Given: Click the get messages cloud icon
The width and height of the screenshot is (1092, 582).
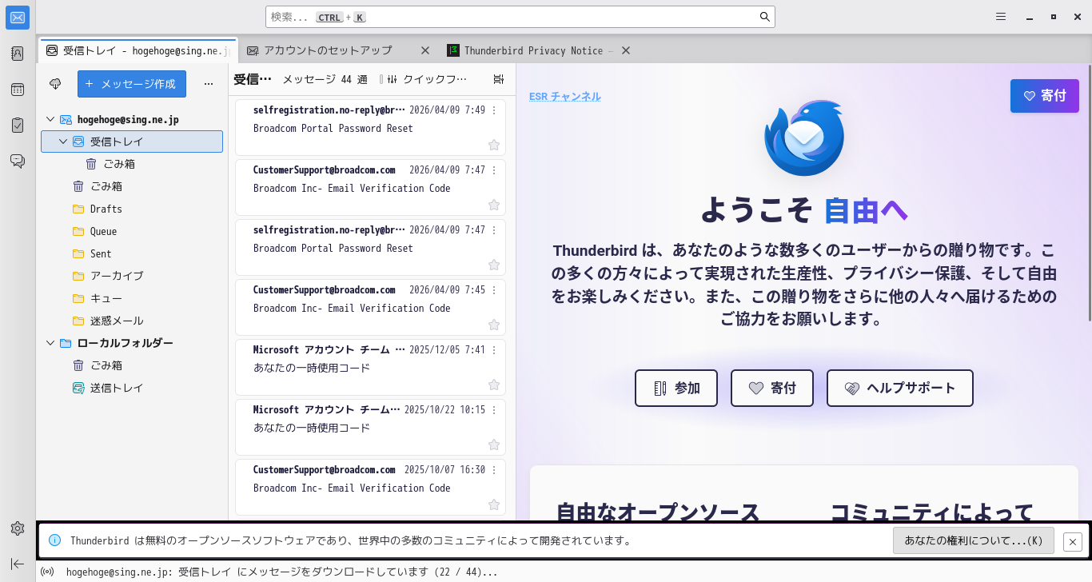Looking at the screenshot, I should (x=55, y=84).
